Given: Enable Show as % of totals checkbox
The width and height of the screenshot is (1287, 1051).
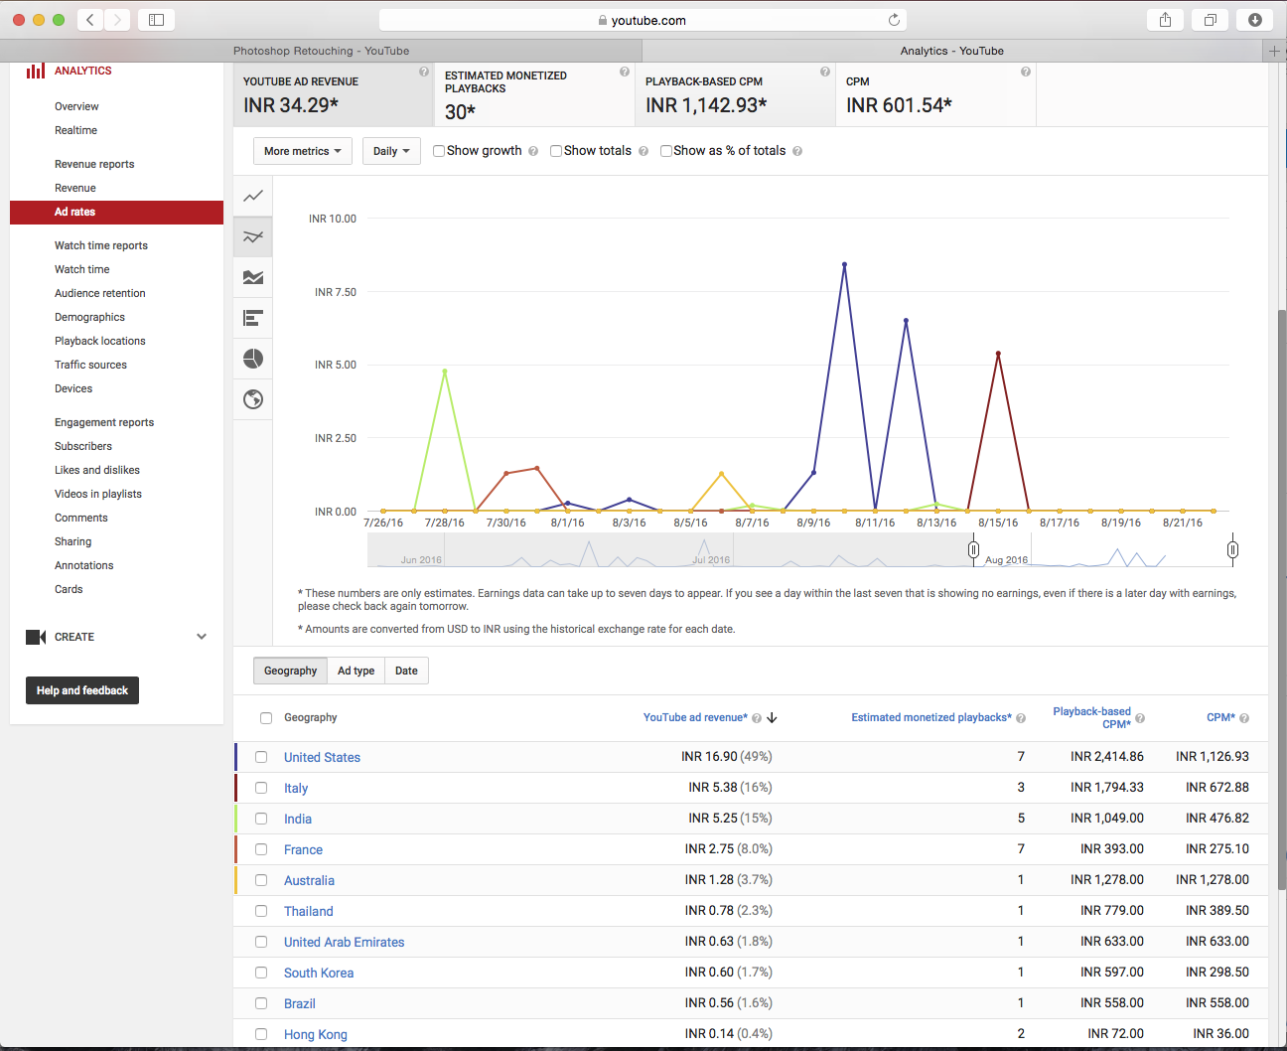Looking at the screenshot, I should click(666, 151).
